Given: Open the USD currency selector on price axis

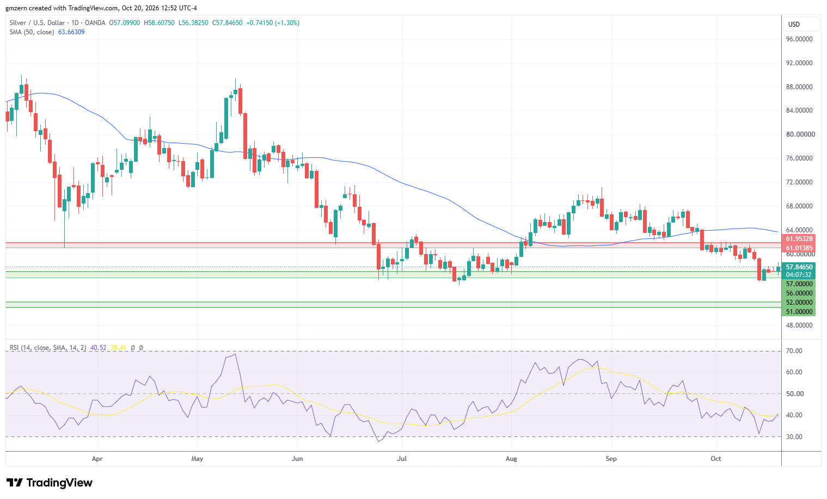Looking at the screenshot, I should [x=801, y=24].
